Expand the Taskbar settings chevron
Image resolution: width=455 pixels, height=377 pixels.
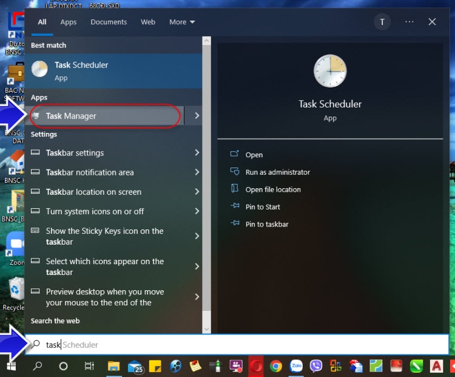[197, 153]
